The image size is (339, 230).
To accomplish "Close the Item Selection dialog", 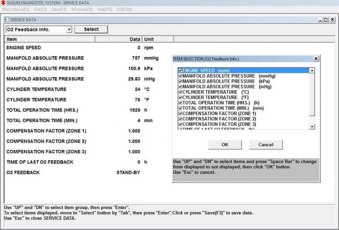I will pyautogui.click(x=316, y=59).
